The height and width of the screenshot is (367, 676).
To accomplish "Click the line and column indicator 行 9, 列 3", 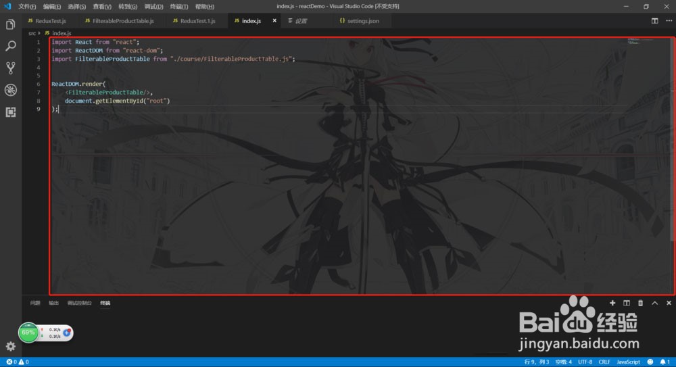I will coord(537,362).
